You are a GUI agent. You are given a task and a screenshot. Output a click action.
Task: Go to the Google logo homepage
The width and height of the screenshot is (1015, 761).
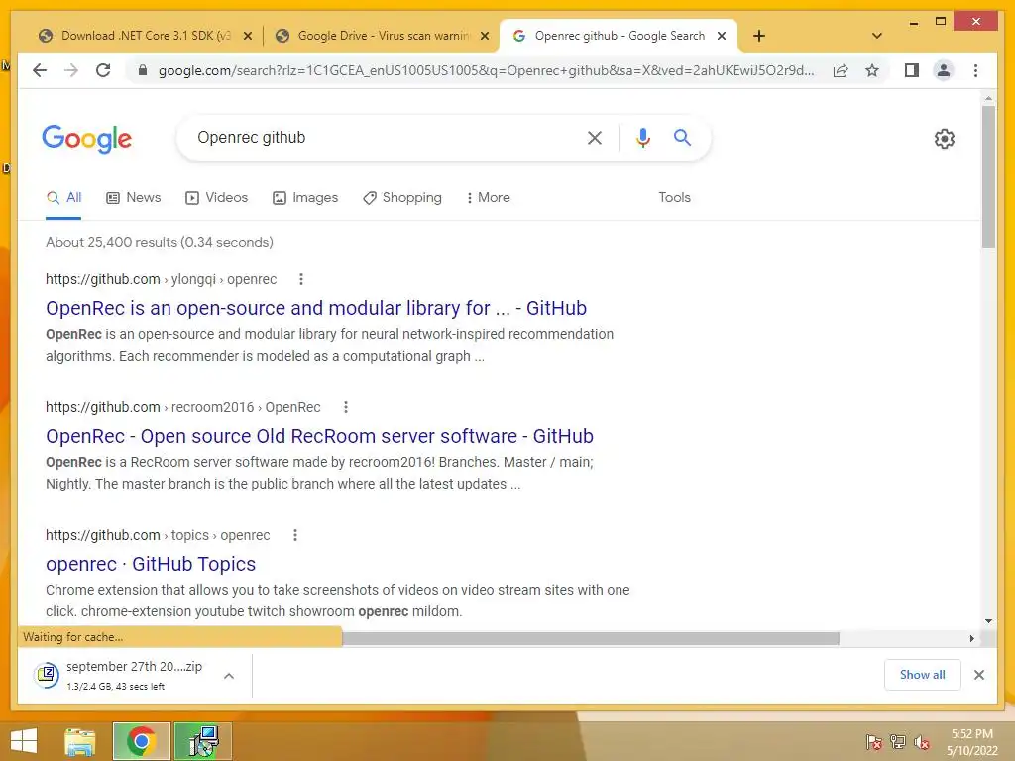pos(87,139)
